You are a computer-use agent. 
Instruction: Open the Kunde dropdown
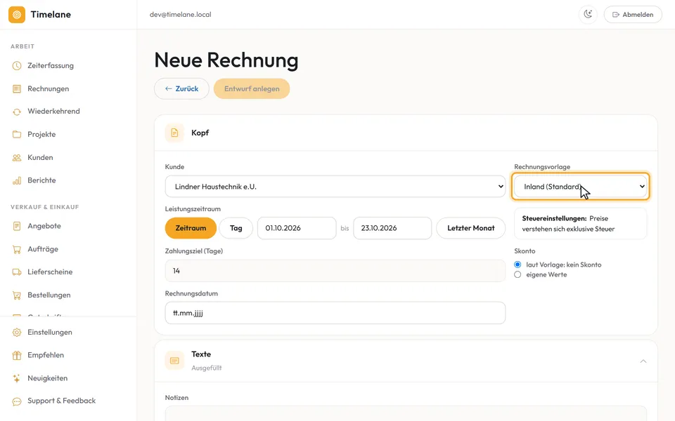335,187
